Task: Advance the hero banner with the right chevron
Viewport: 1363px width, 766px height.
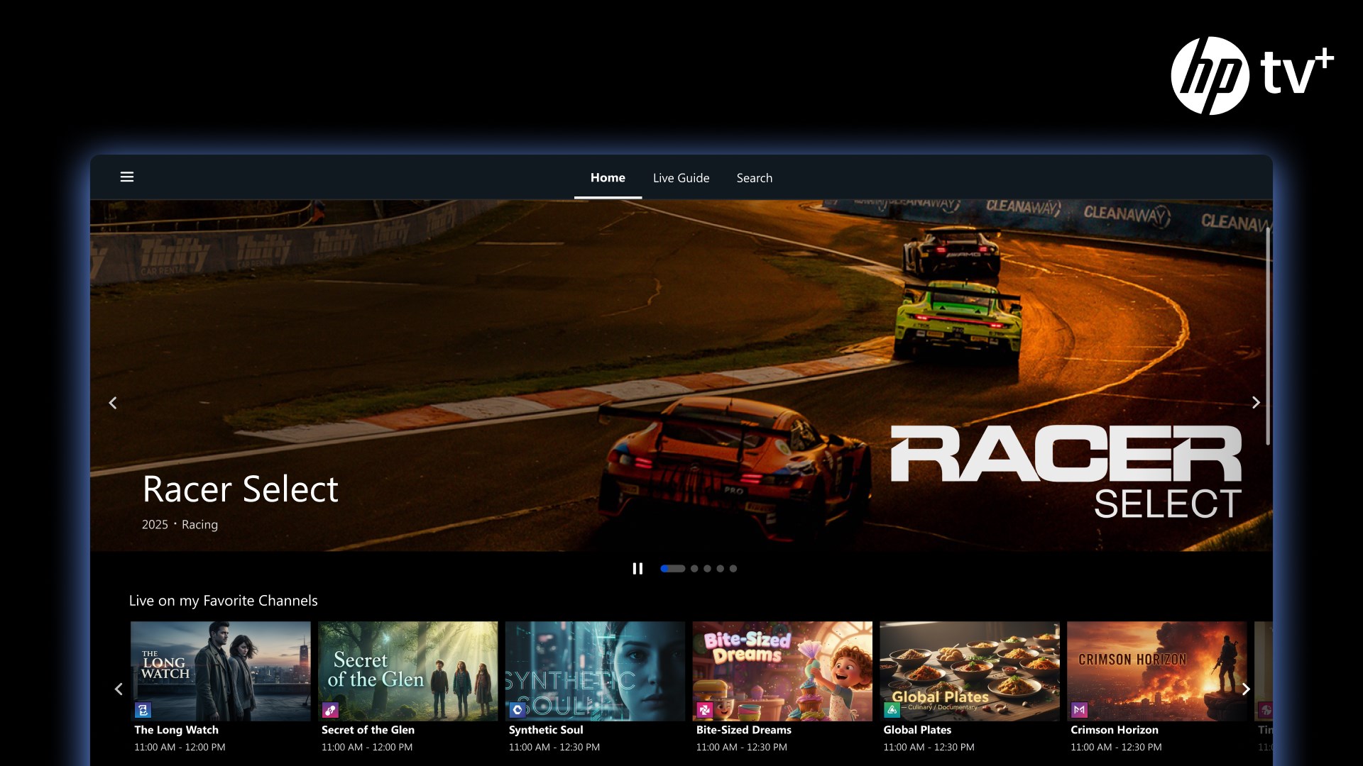Action: tap(1256, 402)
